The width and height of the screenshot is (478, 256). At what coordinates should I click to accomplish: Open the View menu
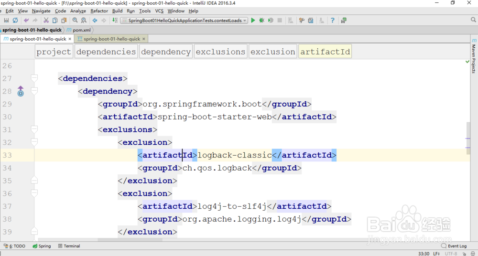[x=23, y=11]
